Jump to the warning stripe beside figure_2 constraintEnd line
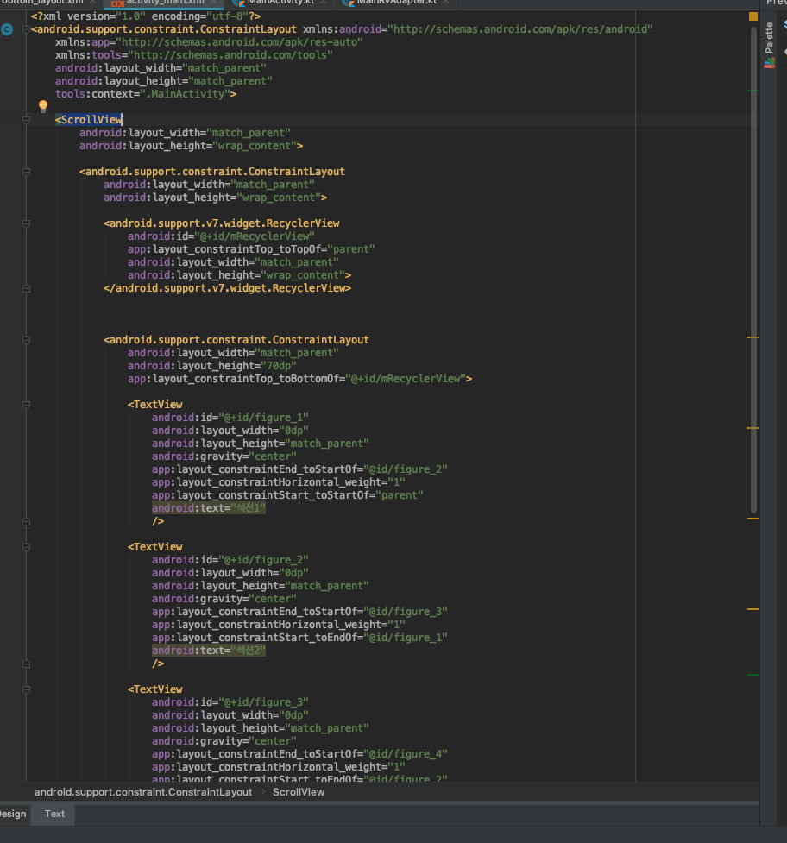 pos(753,609)
